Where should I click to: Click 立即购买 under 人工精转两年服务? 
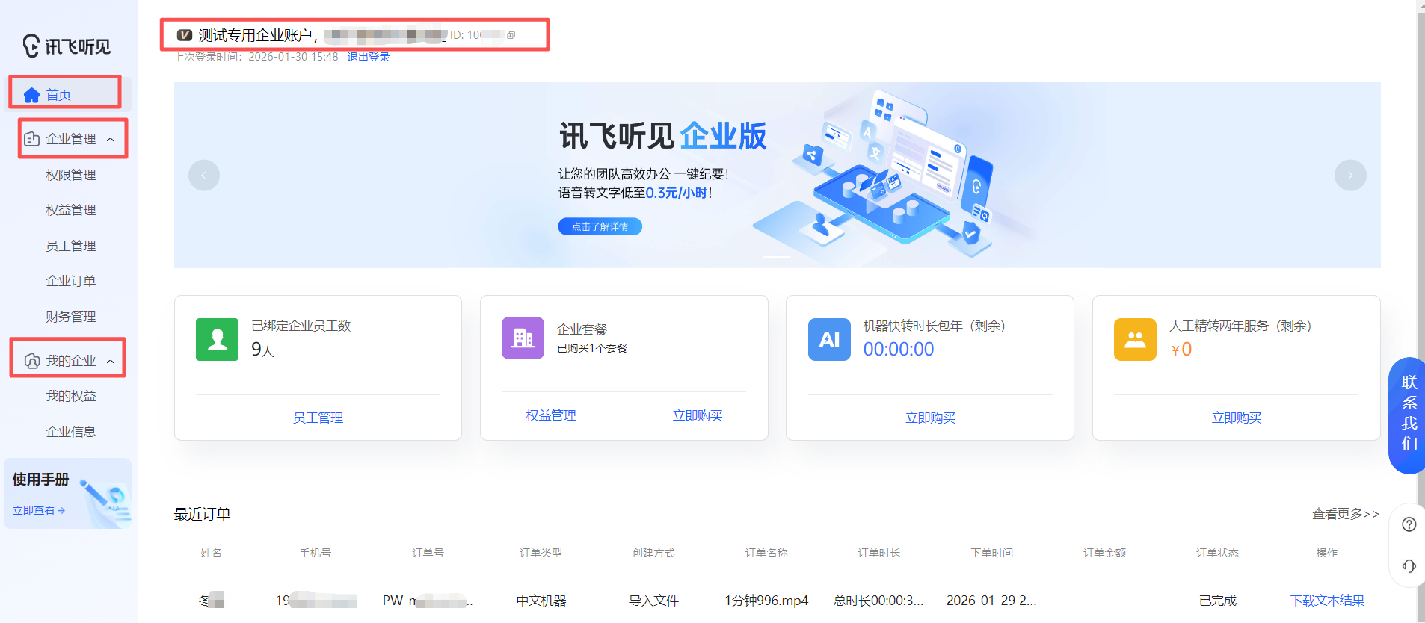(x=1237, y=418)
